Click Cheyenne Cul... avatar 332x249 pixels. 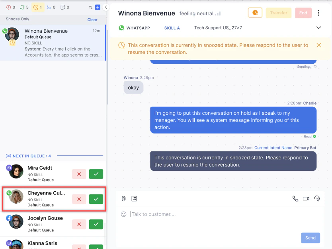[16, 196]
